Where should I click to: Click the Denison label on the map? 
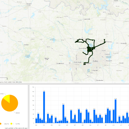tap(111, 14)
